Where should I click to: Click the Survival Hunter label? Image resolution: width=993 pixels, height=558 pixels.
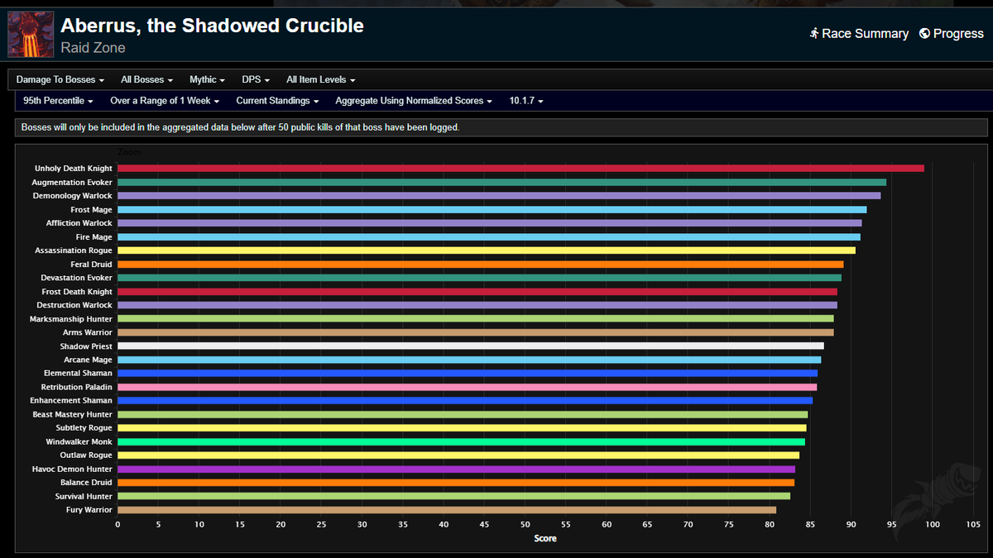pyautogui.click(x=83, y=496)
